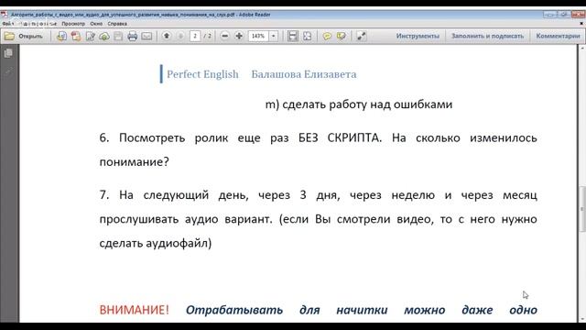Click 'сделать аудиофайл)' text in item 7
Screen dimensions: 586x330
[156, 243]
